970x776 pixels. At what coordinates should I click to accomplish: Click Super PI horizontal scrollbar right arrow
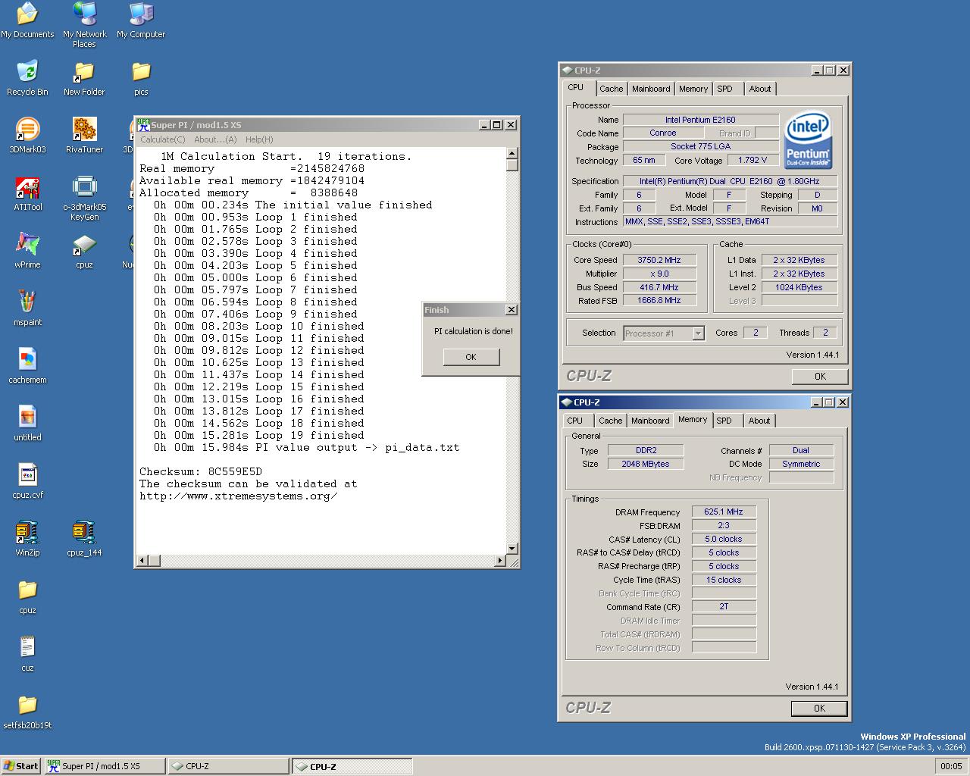[500, 561]
